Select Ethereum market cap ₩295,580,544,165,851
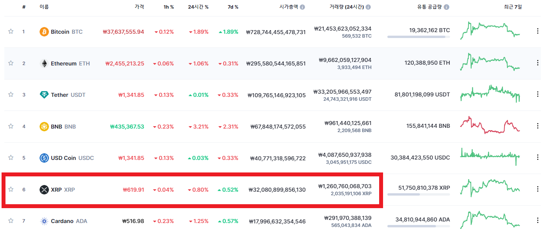 pyautogui.click(x=276, y=63)
